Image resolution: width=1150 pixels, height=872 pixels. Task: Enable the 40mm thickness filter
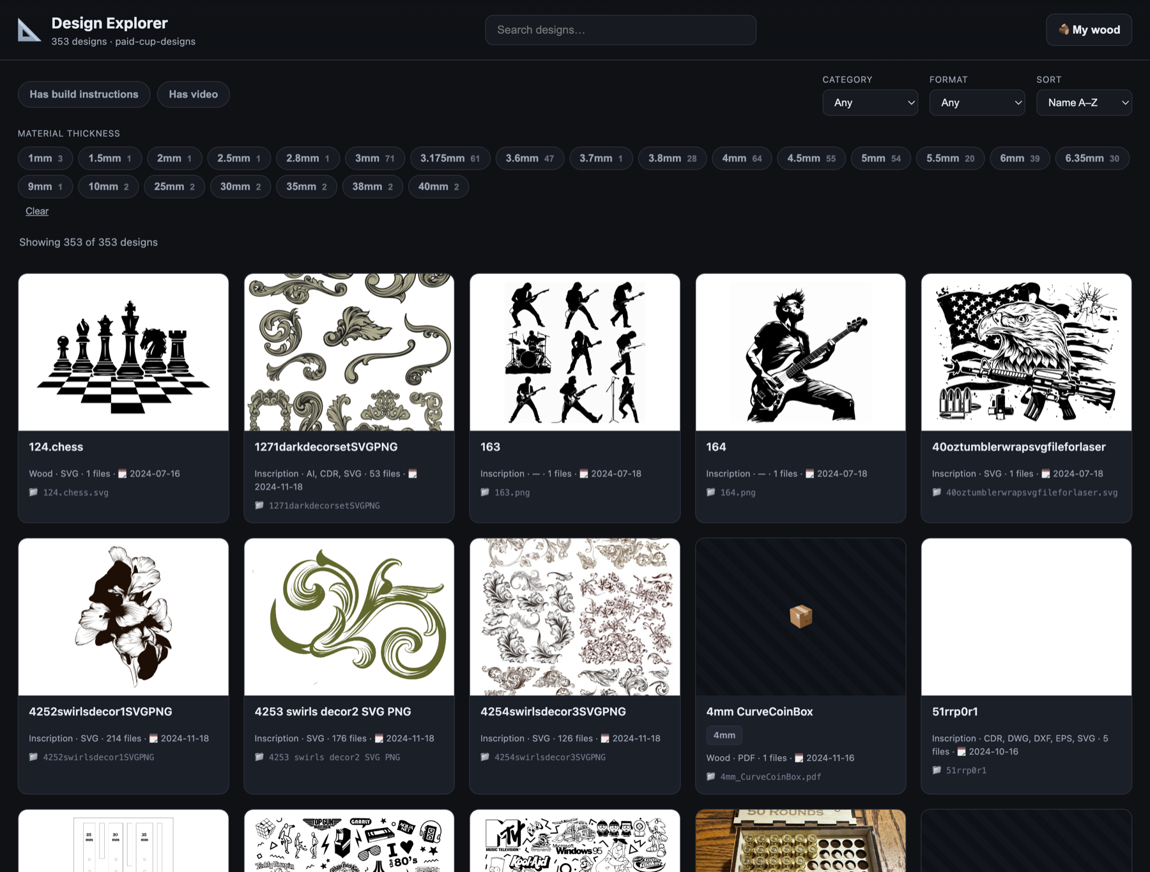pyautogui.click(x=438, y=186)
